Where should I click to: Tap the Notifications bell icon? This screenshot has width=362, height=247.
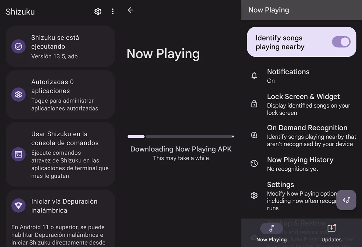[254, 76]
